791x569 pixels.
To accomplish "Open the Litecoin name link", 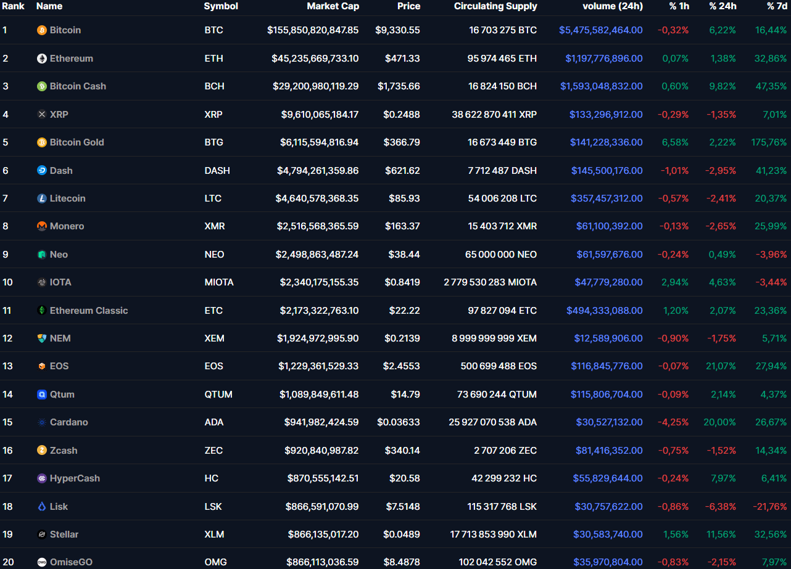I will 68,199.
